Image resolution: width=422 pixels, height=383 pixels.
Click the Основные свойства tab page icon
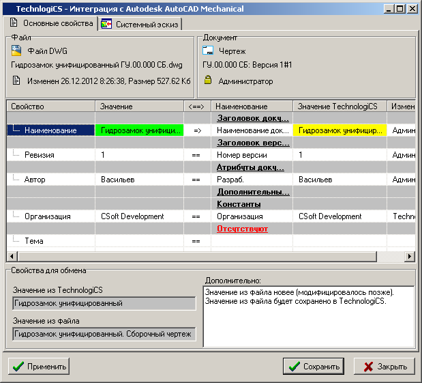[14, 23]
